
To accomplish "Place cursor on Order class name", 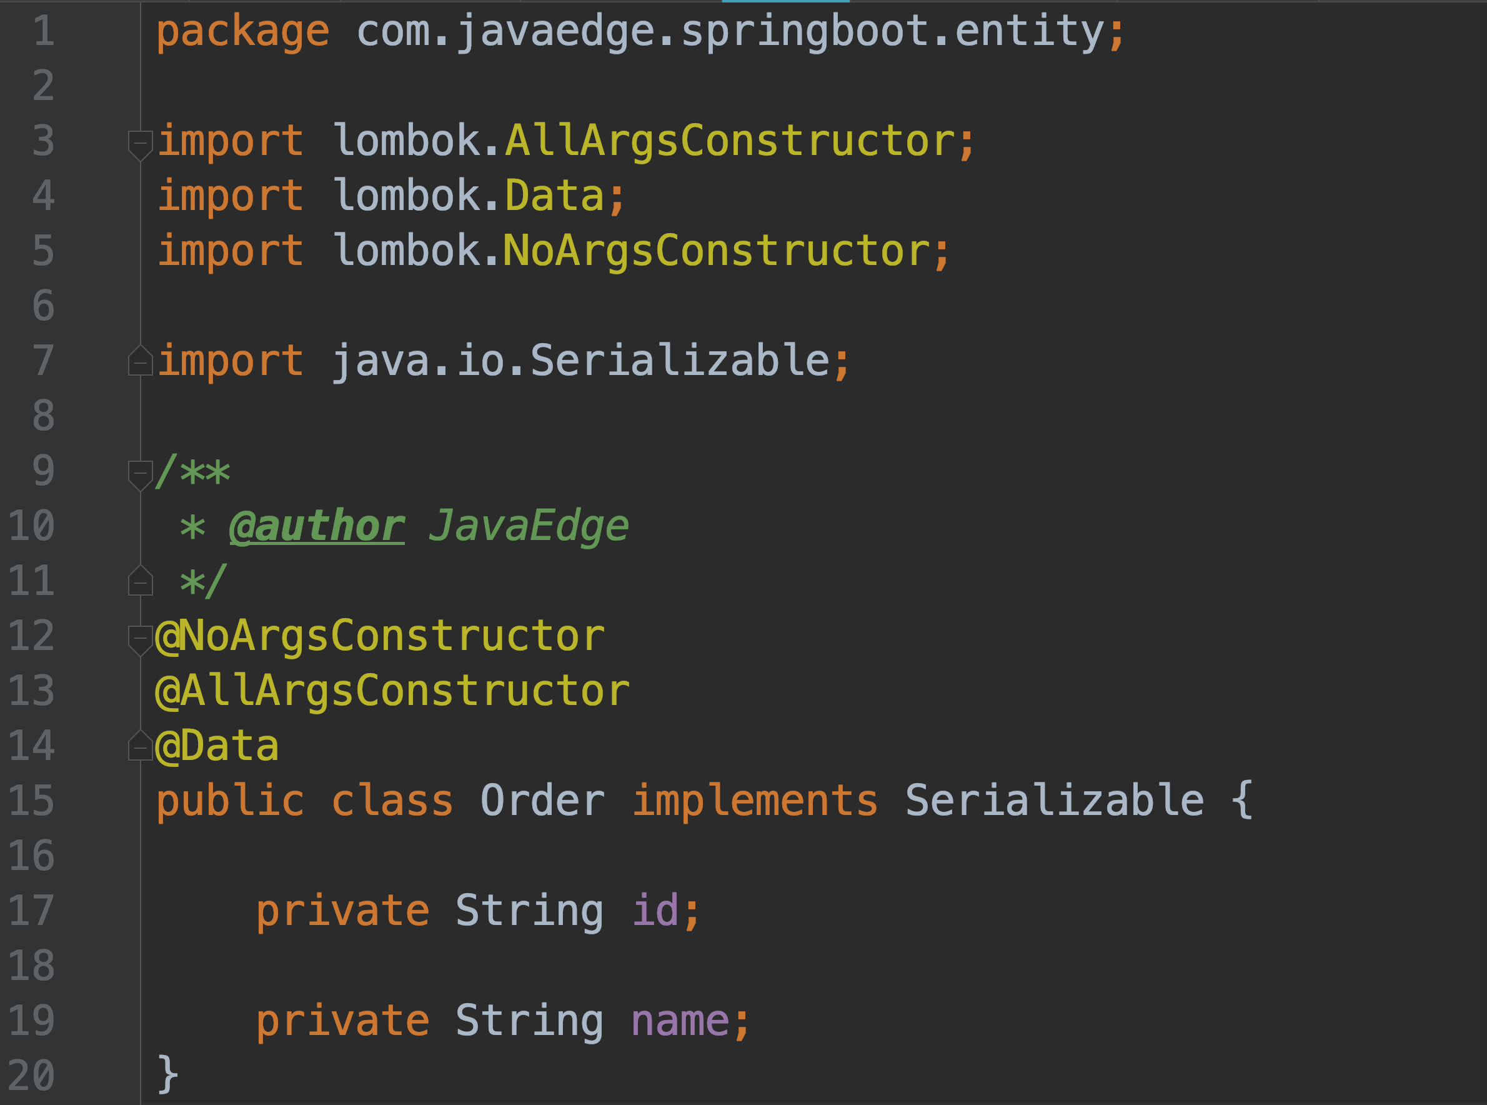I will pyautogui.click(x=542, y=801).
